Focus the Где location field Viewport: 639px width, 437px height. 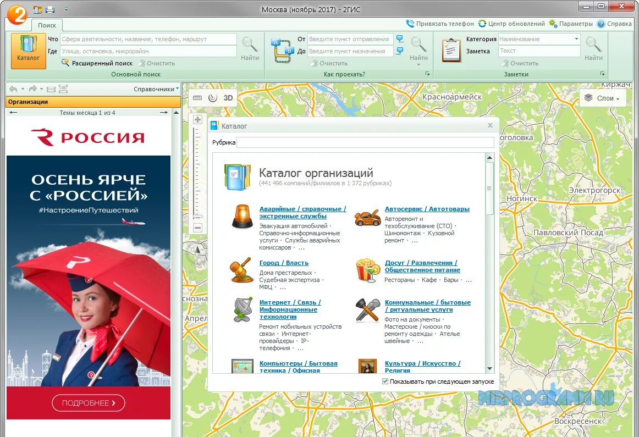point(148,51)
